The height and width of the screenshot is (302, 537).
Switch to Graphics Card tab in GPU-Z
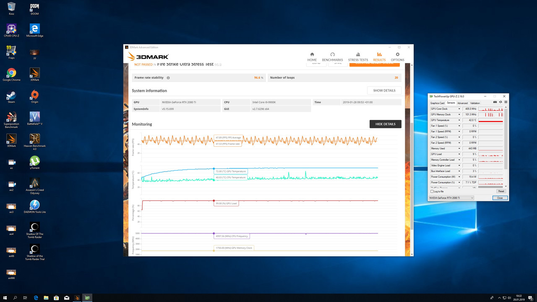(437, 103)
